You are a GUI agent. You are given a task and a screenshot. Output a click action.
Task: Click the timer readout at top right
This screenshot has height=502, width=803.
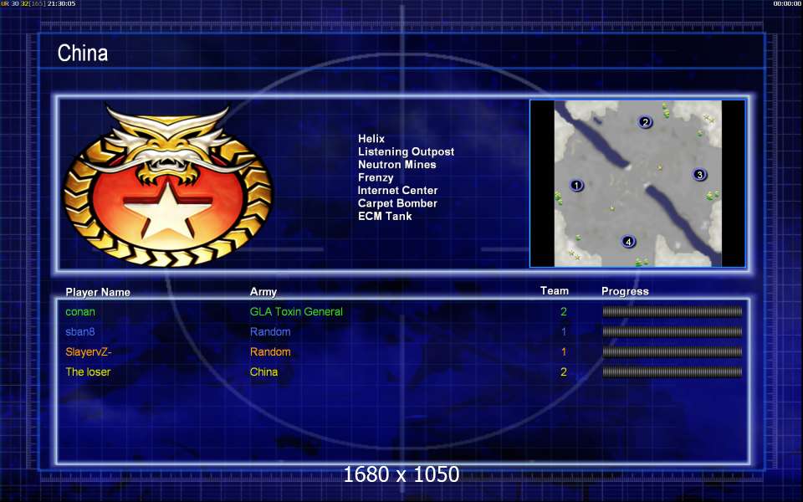pos(787,3)
